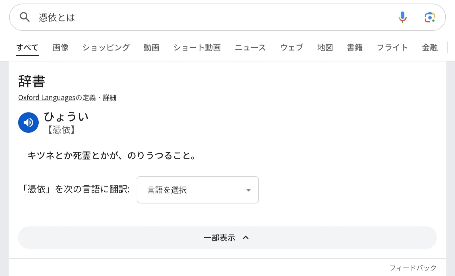The width and height of the screenshot is (455, 276).
Task: Switch to the ウェブ tab
Action: [x=291, y=47]
